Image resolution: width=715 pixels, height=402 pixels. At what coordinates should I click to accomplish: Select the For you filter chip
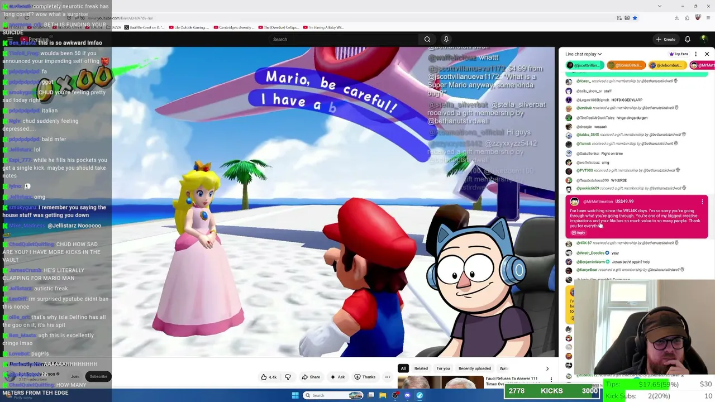point(443,368)
